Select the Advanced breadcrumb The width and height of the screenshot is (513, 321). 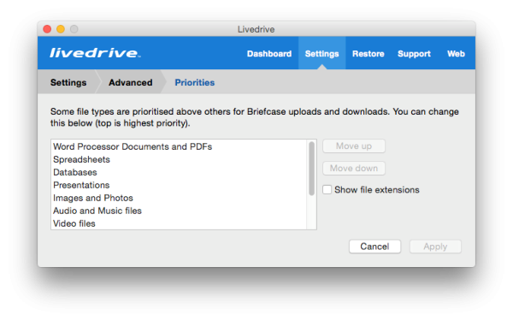(x=130, y=82)
